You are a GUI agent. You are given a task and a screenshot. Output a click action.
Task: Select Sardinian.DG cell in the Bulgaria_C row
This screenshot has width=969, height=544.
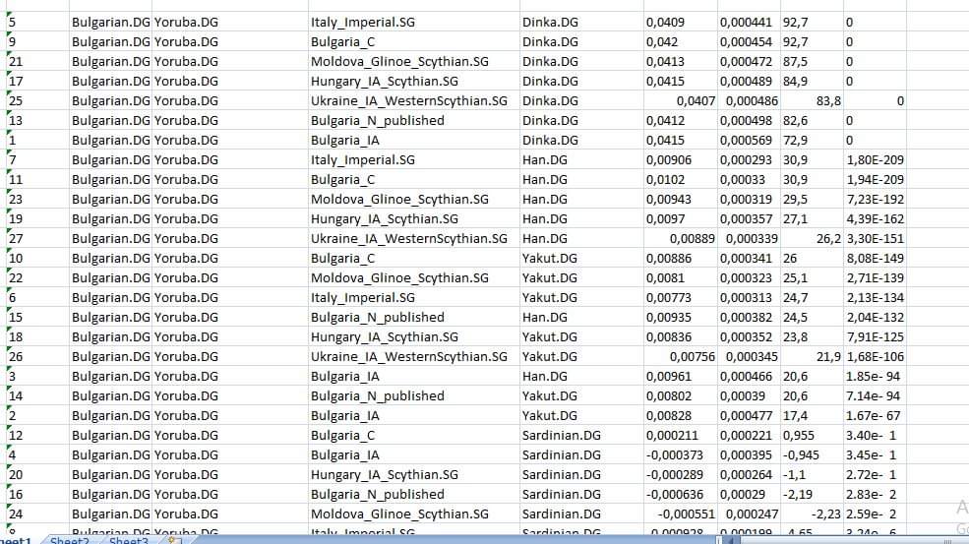pyautogui.click(x=561, y=435)
